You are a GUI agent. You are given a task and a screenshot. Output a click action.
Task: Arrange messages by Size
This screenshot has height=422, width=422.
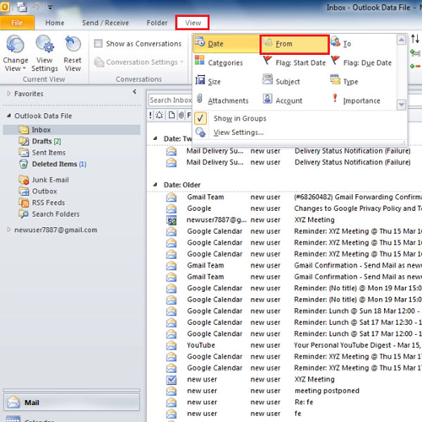click(208, 82)
